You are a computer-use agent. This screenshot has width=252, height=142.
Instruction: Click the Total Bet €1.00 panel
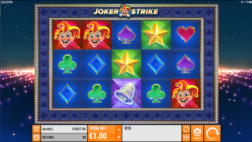(102, 133)
